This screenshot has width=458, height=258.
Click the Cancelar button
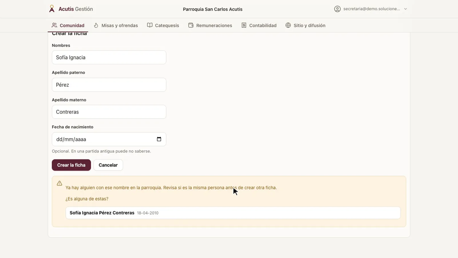pos(108,165)
